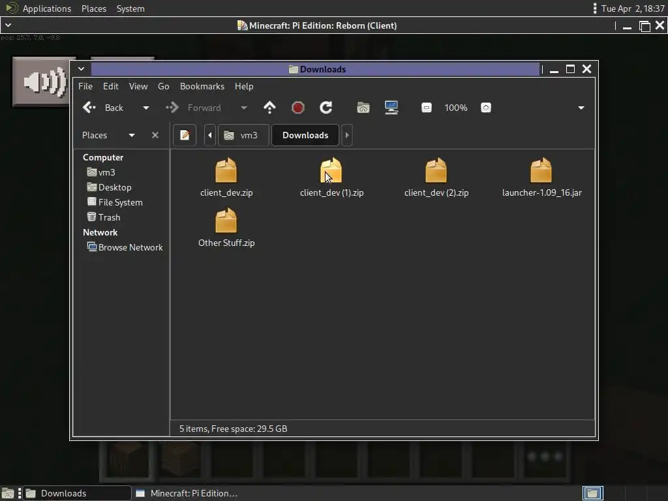This screenshot has width=668, height=501.
Task: Select Browse Network in the sidebar
Action: pos(125,247)
